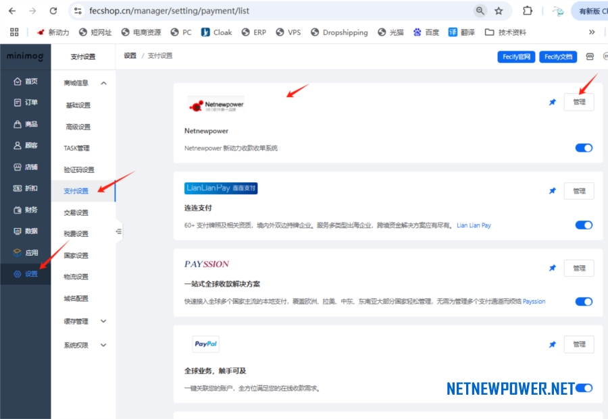
Task: Open the 顾客 (Customers) sidebar section
Action: tap(26, 145)
